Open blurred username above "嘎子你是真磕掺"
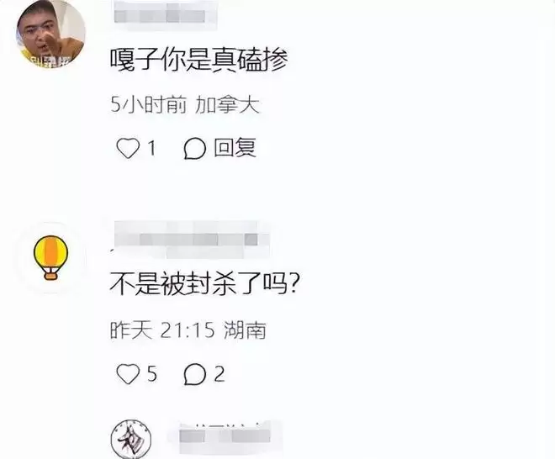Screen dimensions: 555x459 [x=166, y=13]
